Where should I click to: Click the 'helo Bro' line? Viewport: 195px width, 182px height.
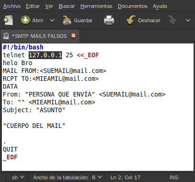click(x=18, y=63)
